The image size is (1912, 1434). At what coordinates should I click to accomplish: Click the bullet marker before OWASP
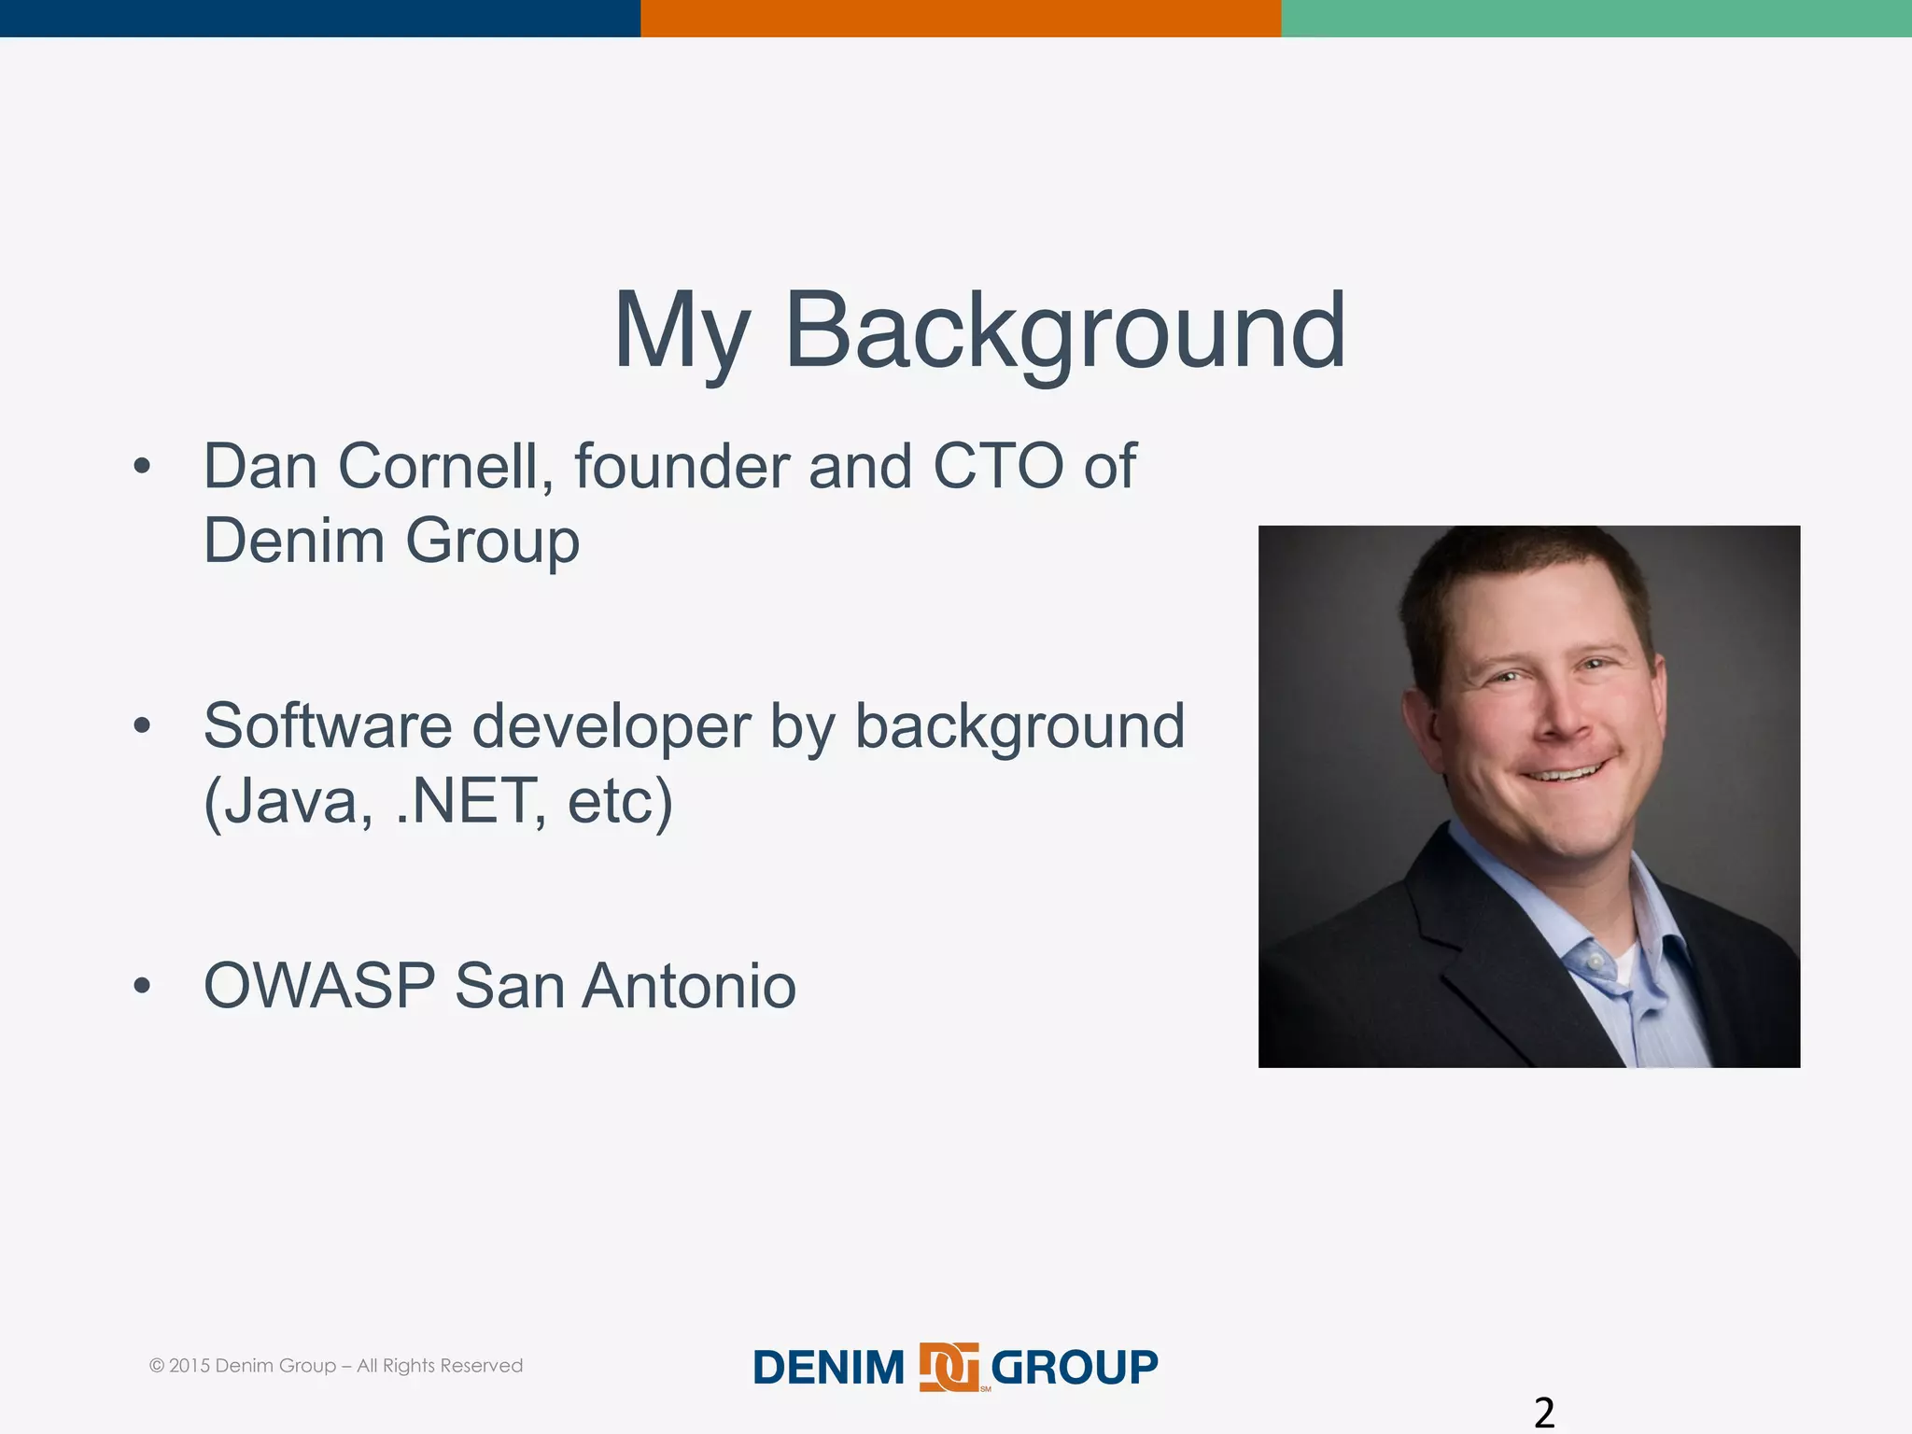[142, 985]
